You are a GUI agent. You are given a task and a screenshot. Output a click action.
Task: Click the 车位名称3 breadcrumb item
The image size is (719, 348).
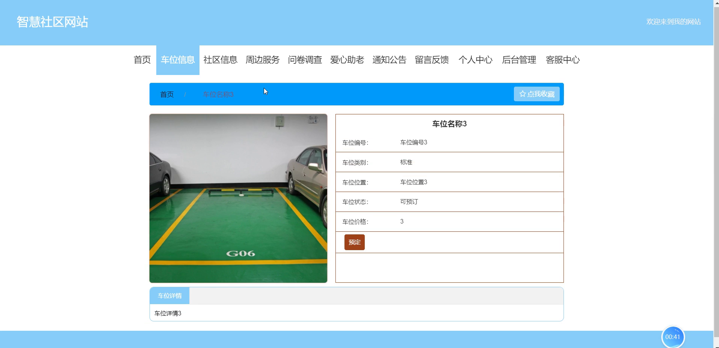218,94
